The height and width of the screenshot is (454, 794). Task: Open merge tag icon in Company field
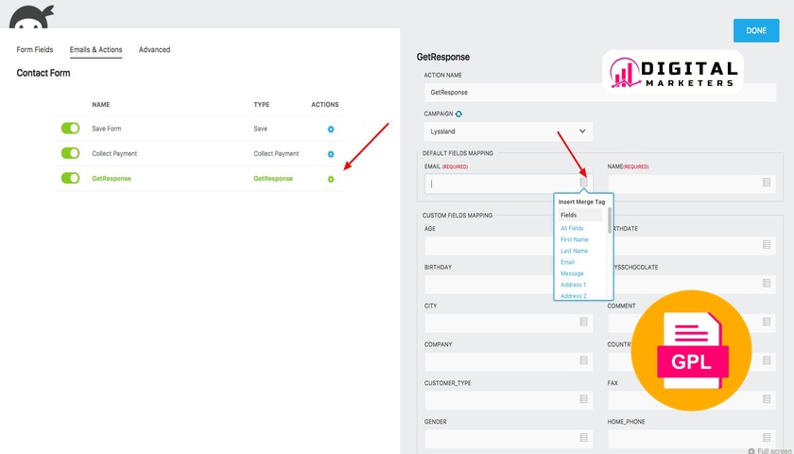click(584, 360)
